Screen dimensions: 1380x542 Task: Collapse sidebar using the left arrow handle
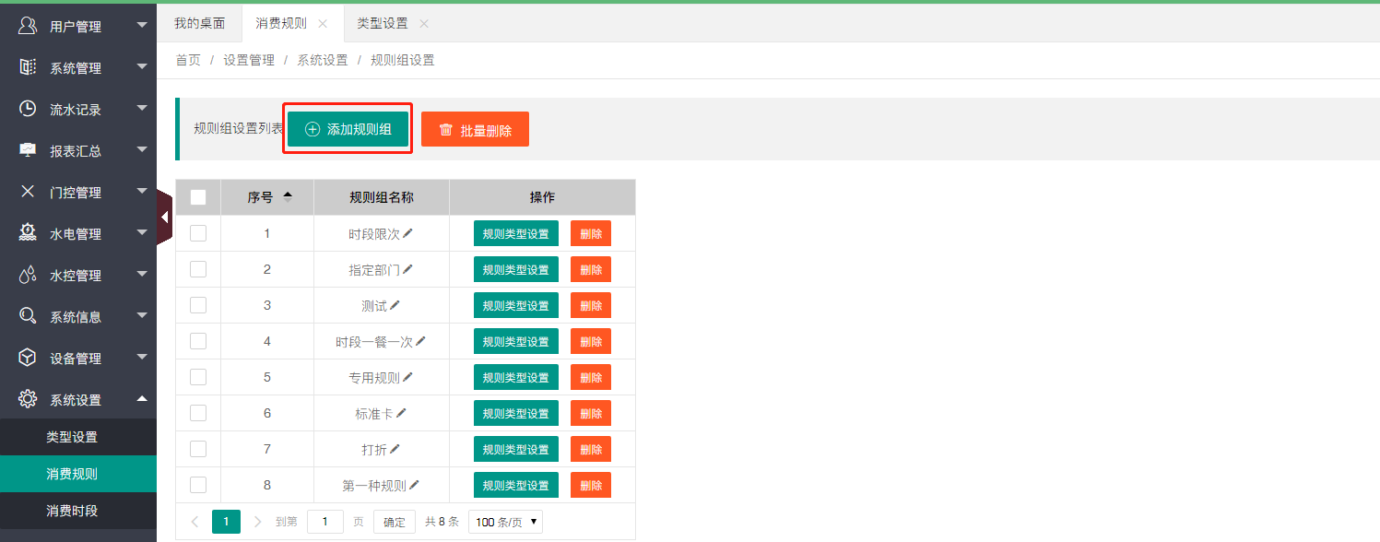[164, 218]
